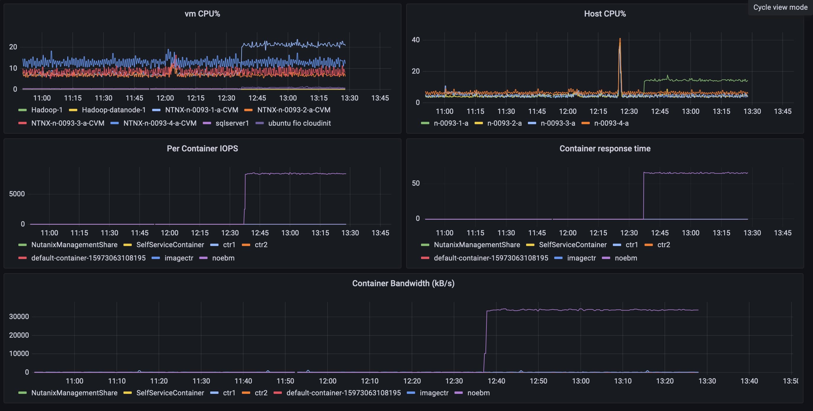Click the Container response time panel title
The width and height of the screenshot is (813, 411).
coord(604,148)
